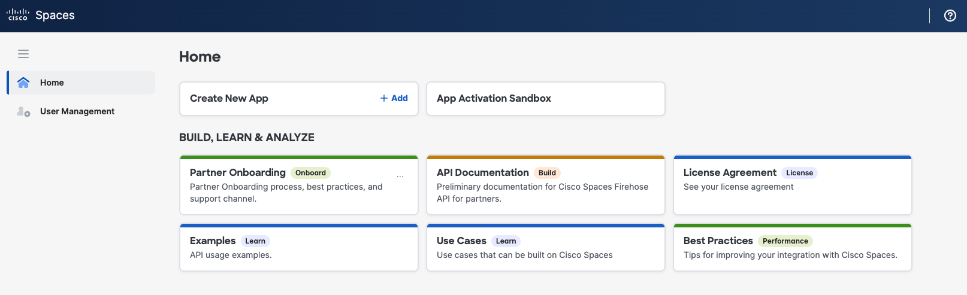Screen dimensions: 967x295
Task: Click the Cisco logo in header
Action: coord(17,15)
